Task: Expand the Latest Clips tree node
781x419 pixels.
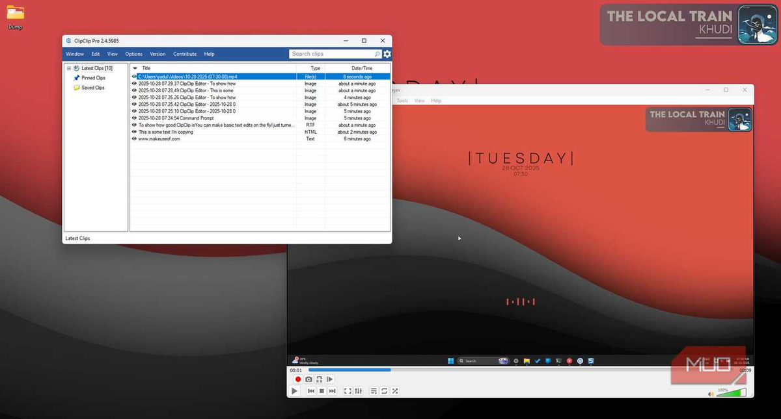Action: 69,68
